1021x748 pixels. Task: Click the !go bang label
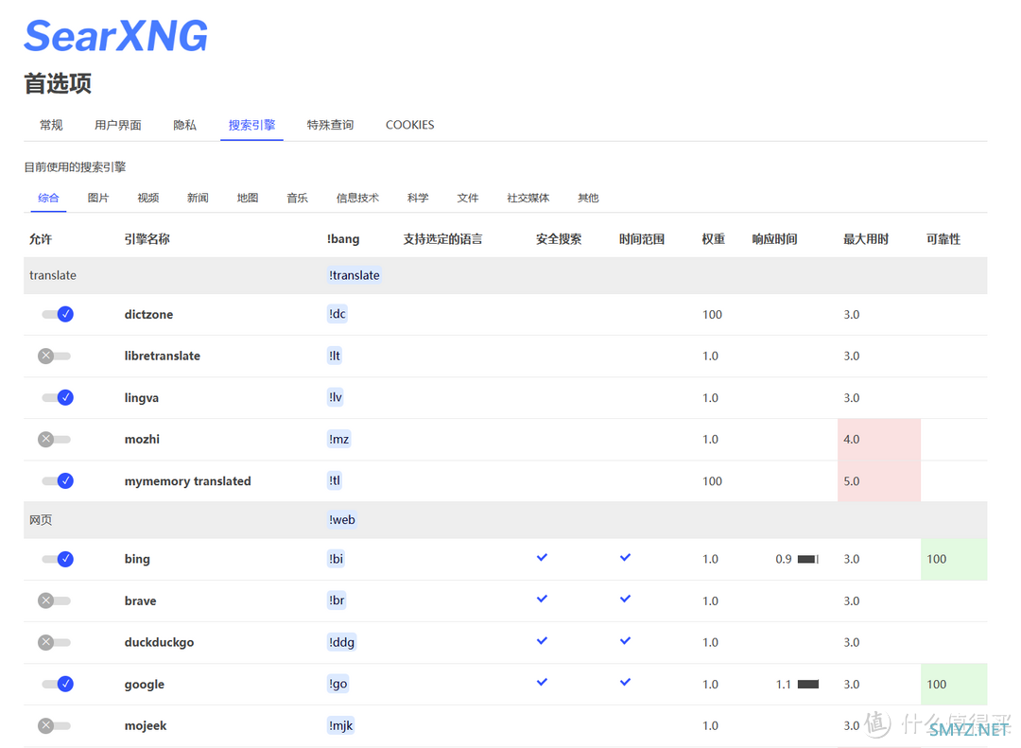[337, 684]
